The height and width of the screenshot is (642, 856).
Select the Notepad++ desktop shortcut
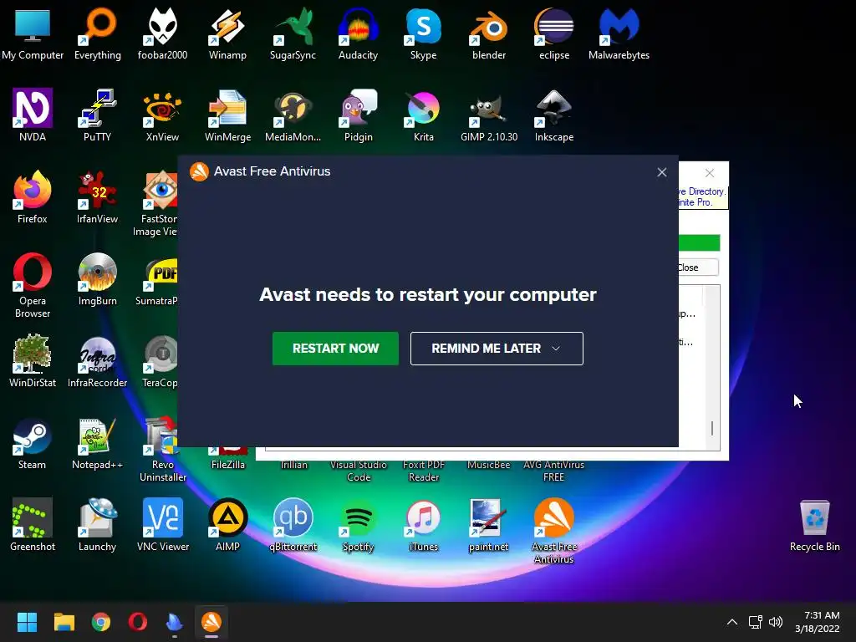[97, 443]
